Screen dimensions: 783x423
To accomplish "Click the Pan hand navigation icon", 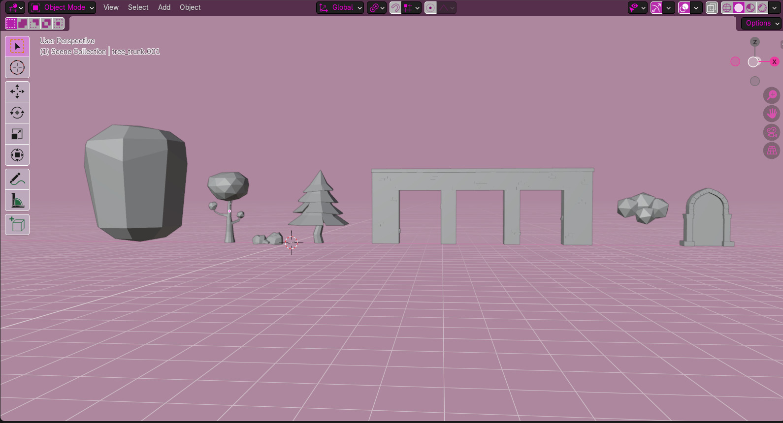I will [772, 114].
